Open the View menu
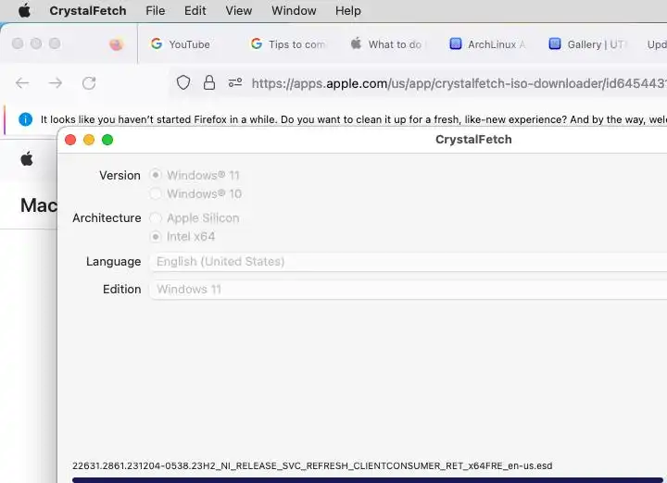Viewport: 667px width, 483px height. pyautogui.click(x=239, y=10)
